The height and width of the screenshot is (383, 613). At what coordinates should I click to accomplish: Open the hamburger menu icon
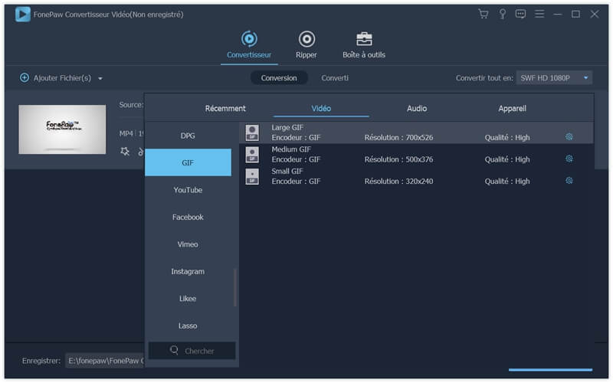[539, 14]
